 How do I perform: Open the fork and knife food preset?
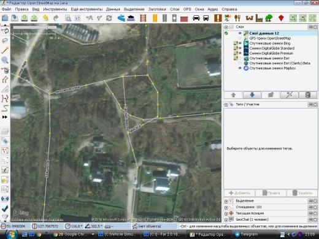(x=237, y=18)
